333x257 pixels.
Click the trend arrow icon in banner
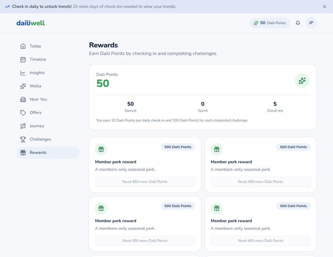point(7,7)
